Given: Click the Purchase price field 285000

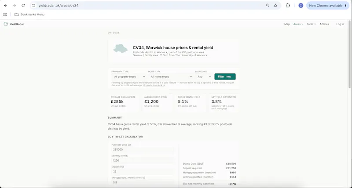Looking at the screenshot, I should (x=143, y=149).
